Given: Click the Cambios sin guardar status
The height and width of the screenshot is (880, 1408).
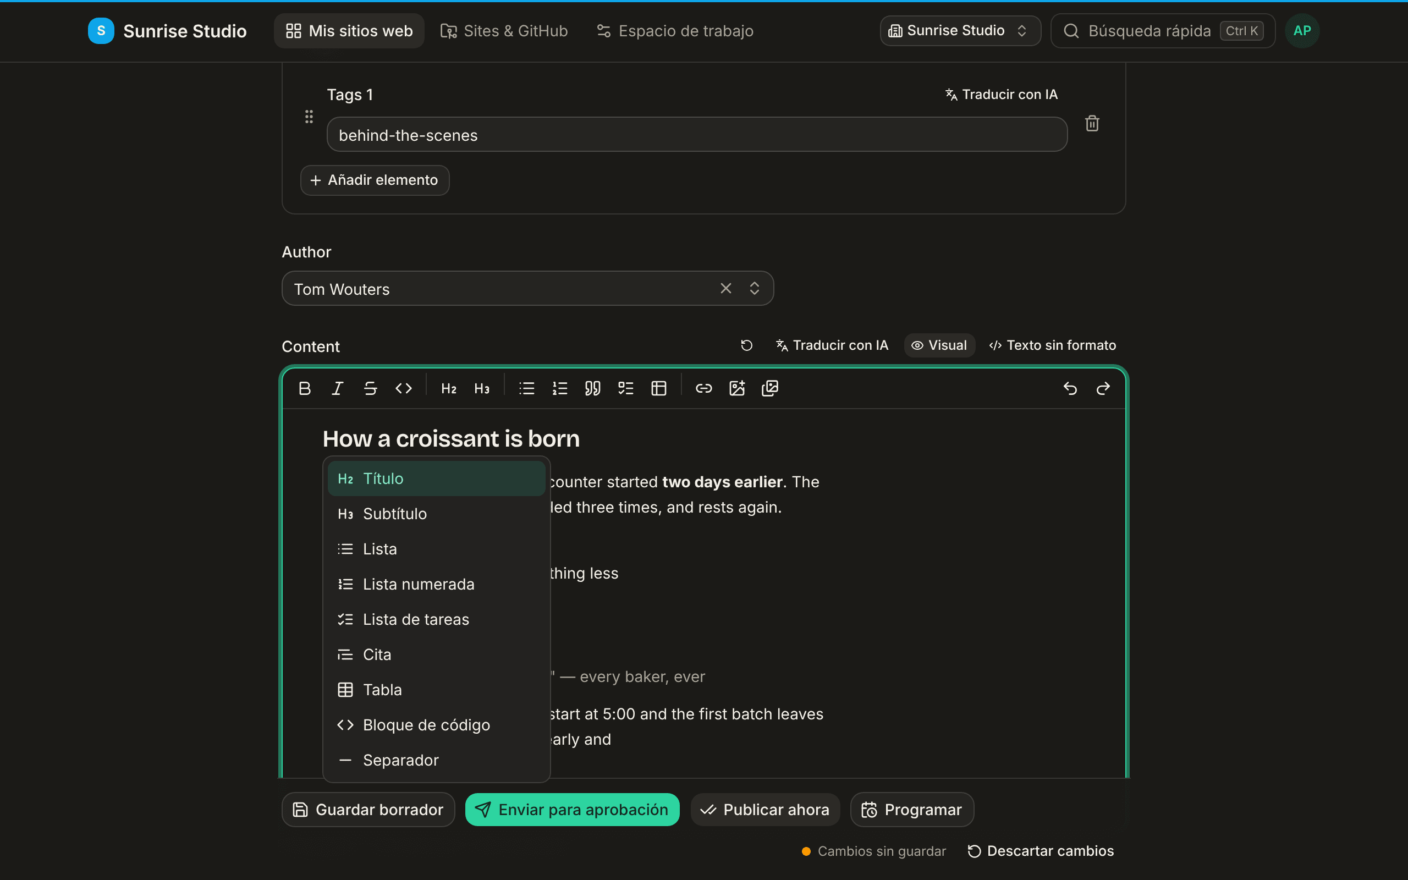Looking at the screenshot, I should [x=874, y=851].
